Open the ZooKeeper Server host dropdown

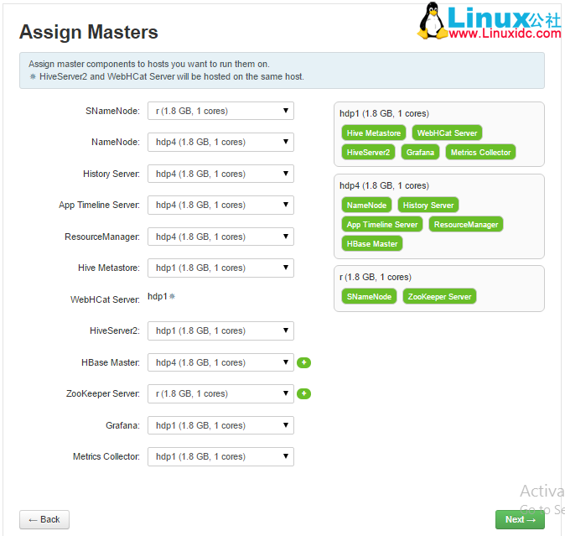[220, 393]
